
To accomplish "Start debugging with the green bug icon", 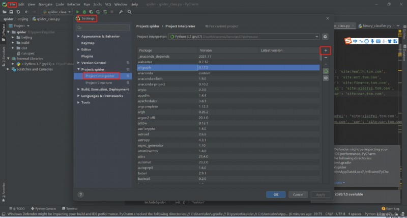I will 84,12.
